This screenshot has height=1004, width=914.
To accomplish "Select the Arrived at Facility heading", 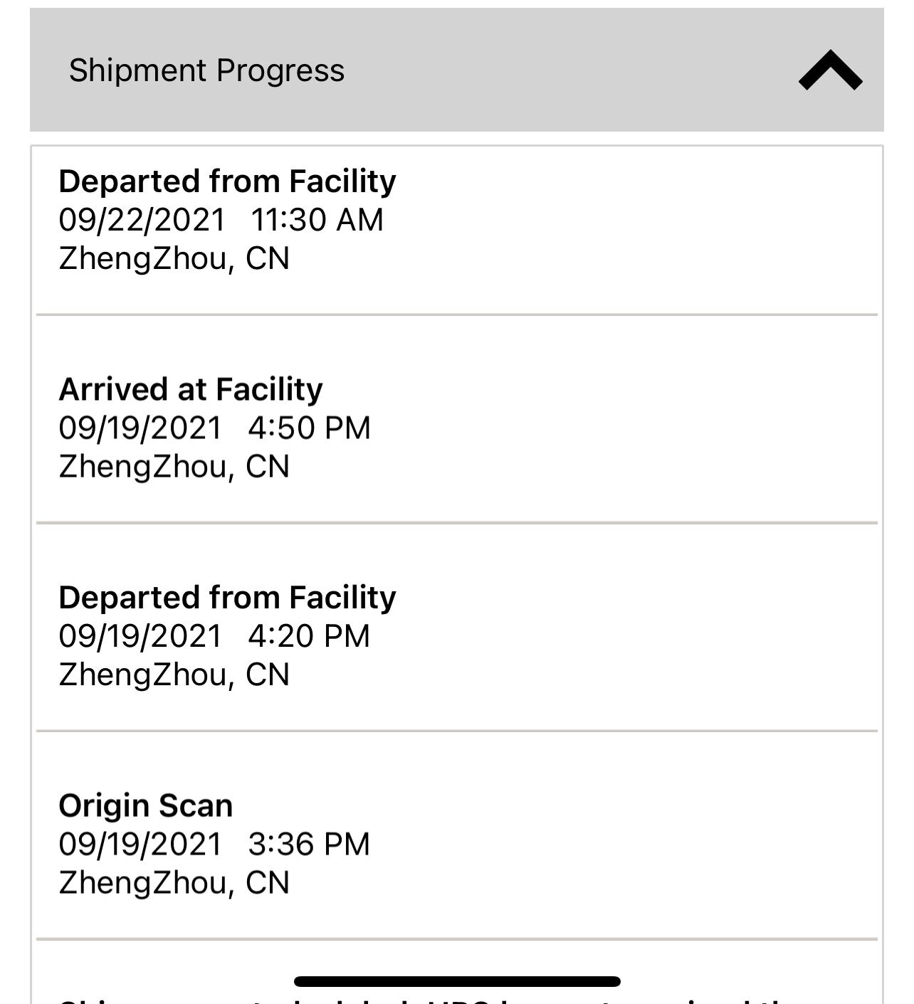I will tap(190, 389).
